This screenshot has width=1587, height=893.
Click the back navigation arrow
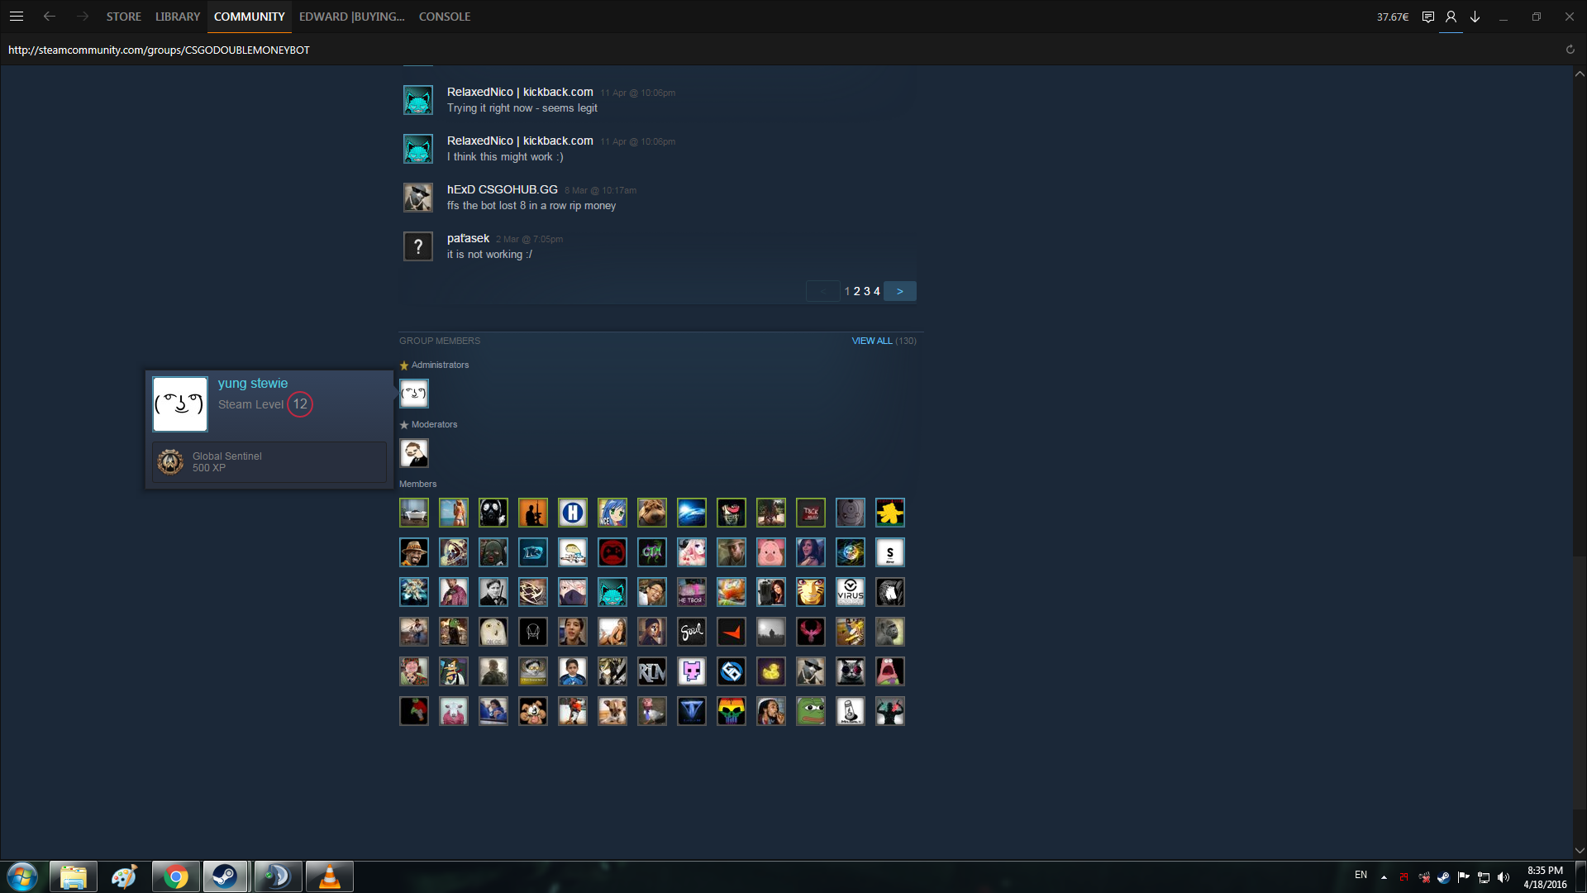coord(50,17)
